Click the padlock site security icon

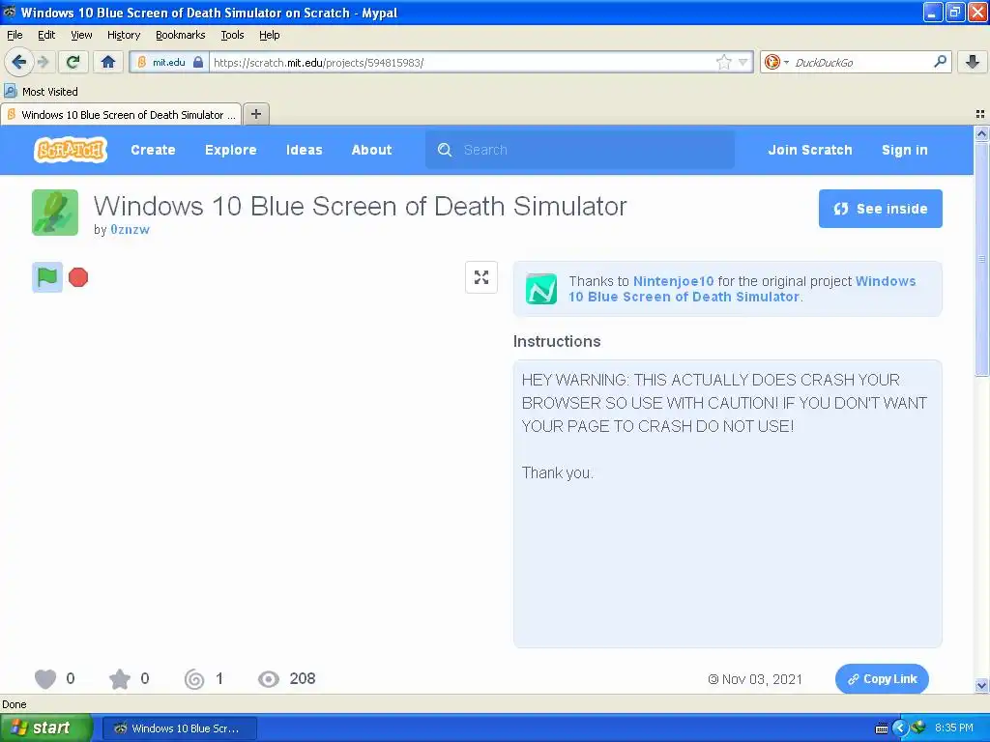(198, 62)
